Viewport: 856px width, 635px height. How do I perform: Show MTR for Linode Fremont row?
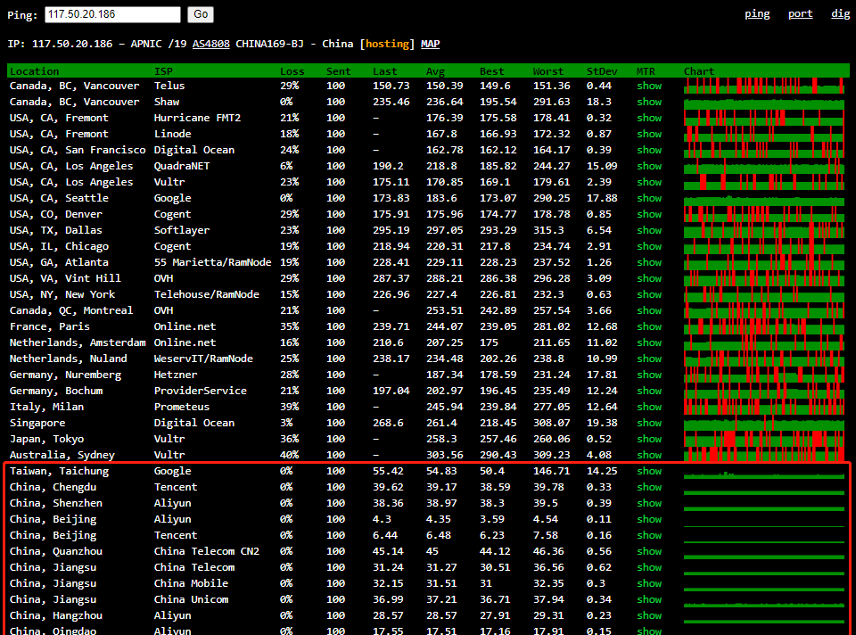pos(649,134)
